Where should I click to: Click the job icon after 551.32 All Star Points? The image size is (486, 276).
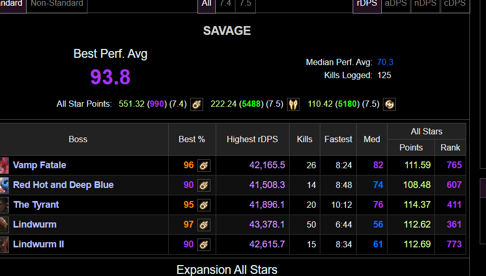196,104
